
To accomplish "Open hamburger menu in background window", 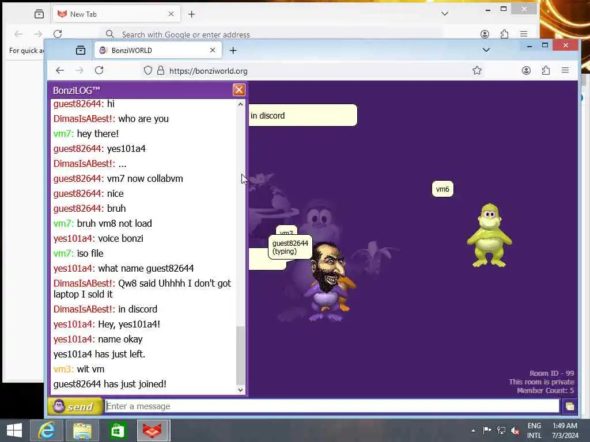I will tap(524, 34).
